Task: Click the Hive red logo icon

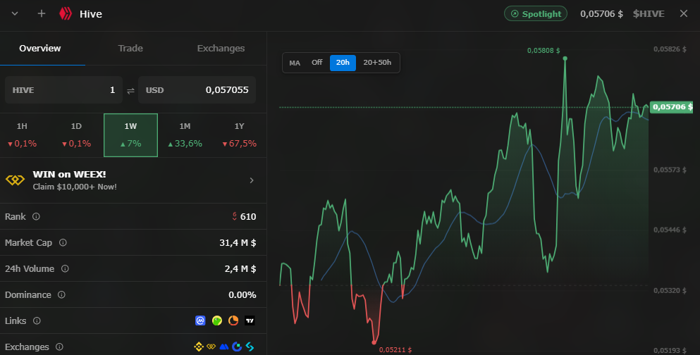Action: pos(66,14)
